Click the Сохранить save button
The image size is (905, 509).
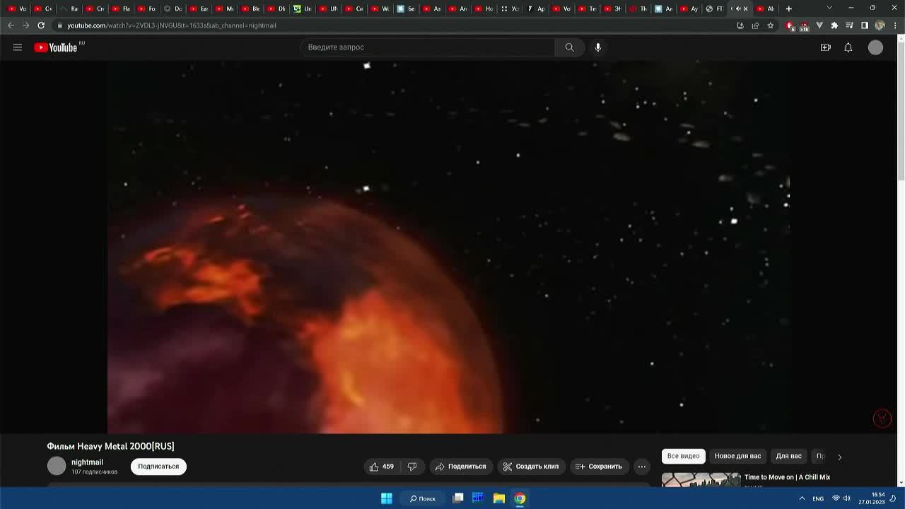[599, 467]
